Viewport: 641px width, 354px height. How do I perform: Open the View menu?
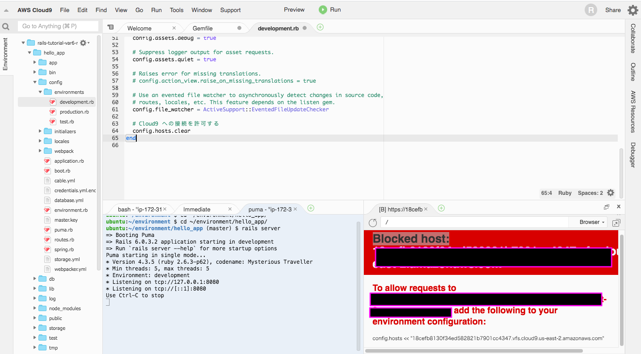[121, 10]
